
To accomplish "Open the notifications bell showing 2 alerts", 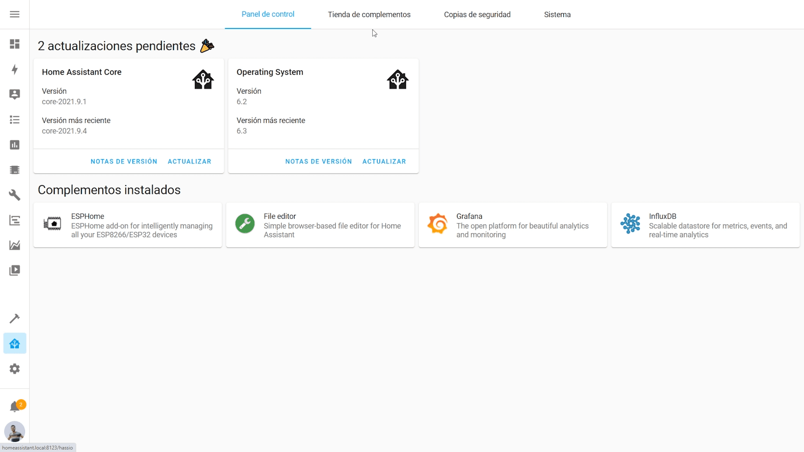I will pyautogui.click(x=15, y=405).
